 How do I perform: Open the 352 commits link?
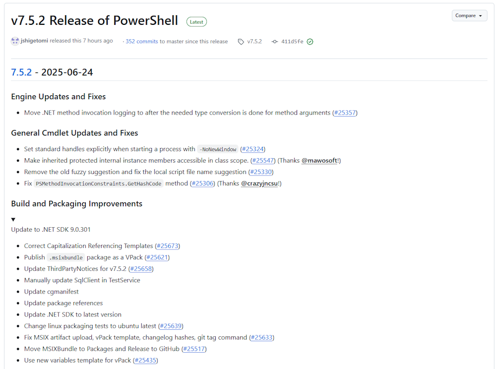142,42
